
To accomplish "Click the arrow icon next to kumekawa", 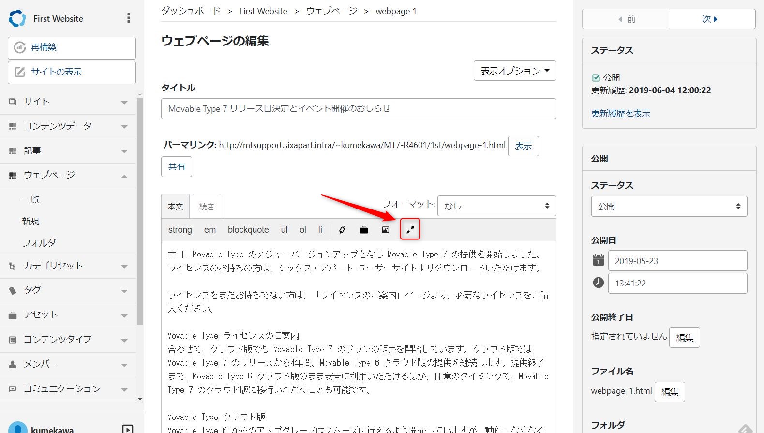I will [128, 429].
